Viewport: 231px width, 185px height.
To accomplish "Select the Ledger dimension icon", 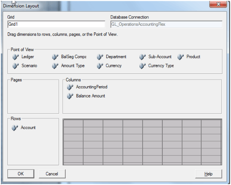I will point(16,57).
